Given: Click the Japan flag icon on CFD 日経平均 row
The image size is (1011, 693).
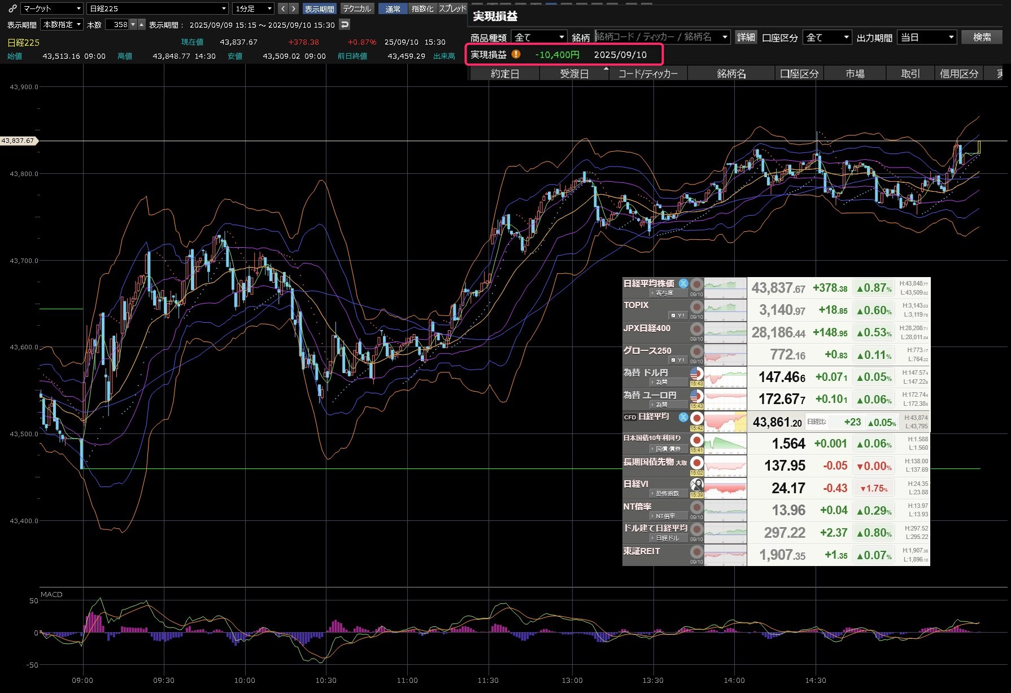Looking at the screenshot, I should (x=696, y=418).
